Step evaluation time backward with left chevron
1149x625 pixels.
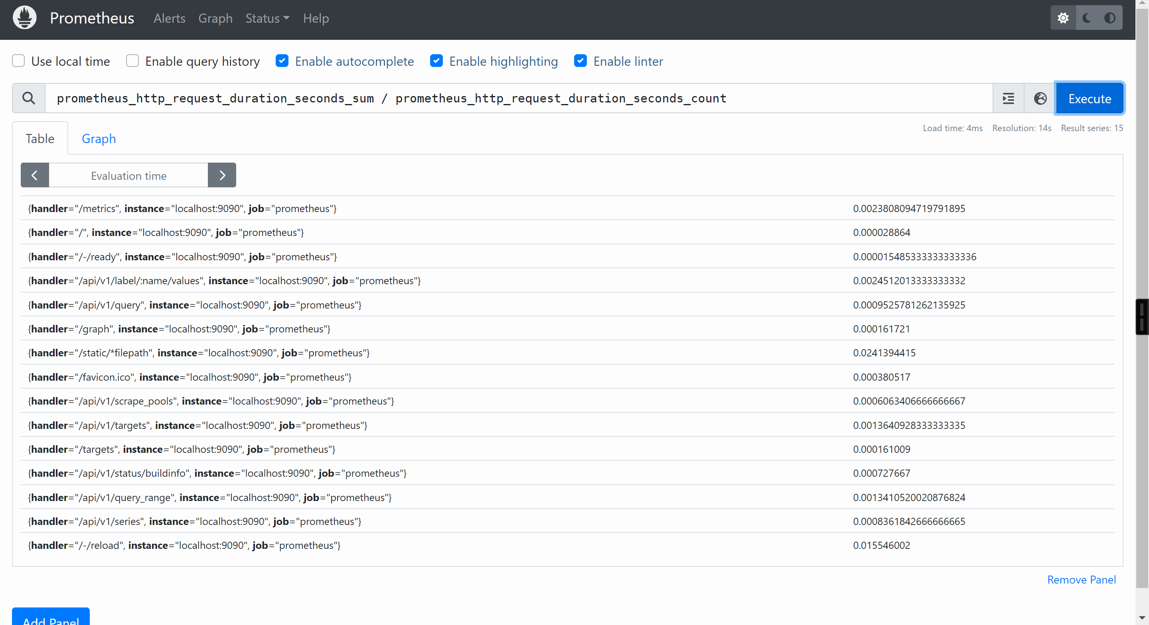pos(34,175)
